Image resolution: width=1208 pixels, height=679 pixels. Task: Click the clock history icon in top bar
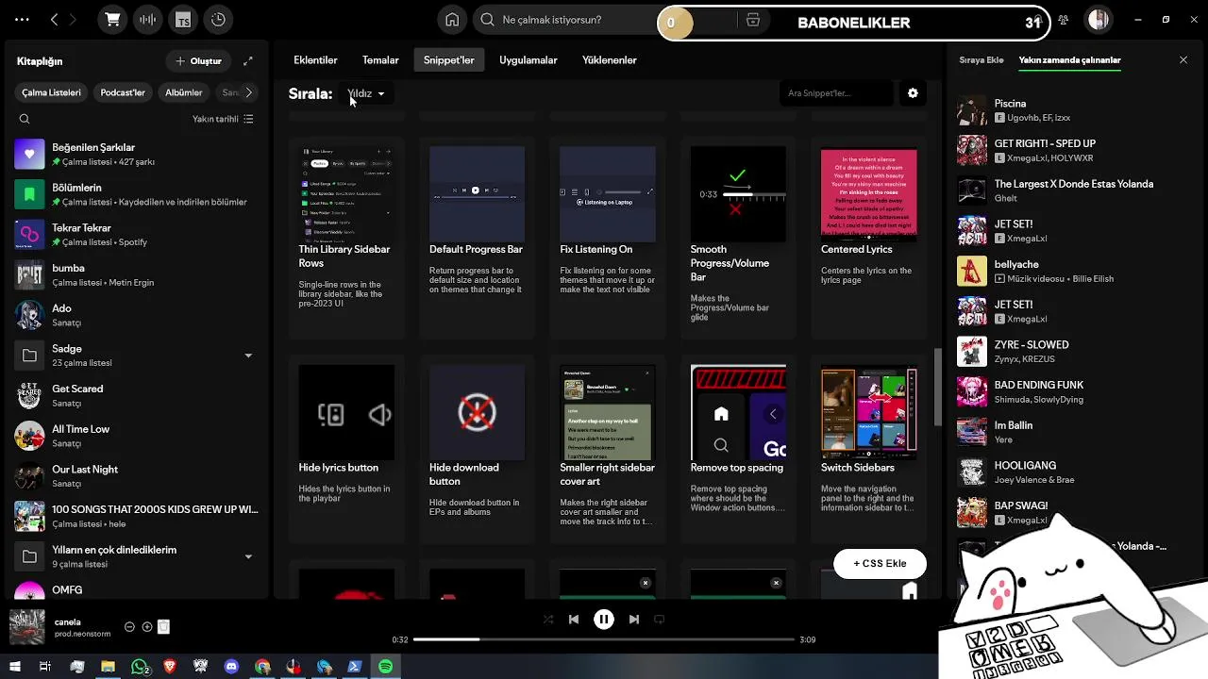point(218,20)
